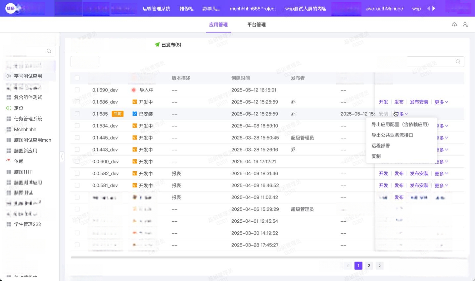475x281 pixels.
Task: Select 复制 in the dropdown menu
Action: tap(402, 156)
